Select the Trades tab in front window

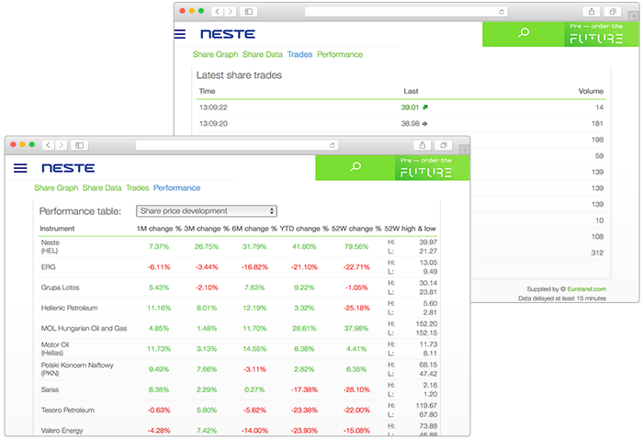coord(137,187)
